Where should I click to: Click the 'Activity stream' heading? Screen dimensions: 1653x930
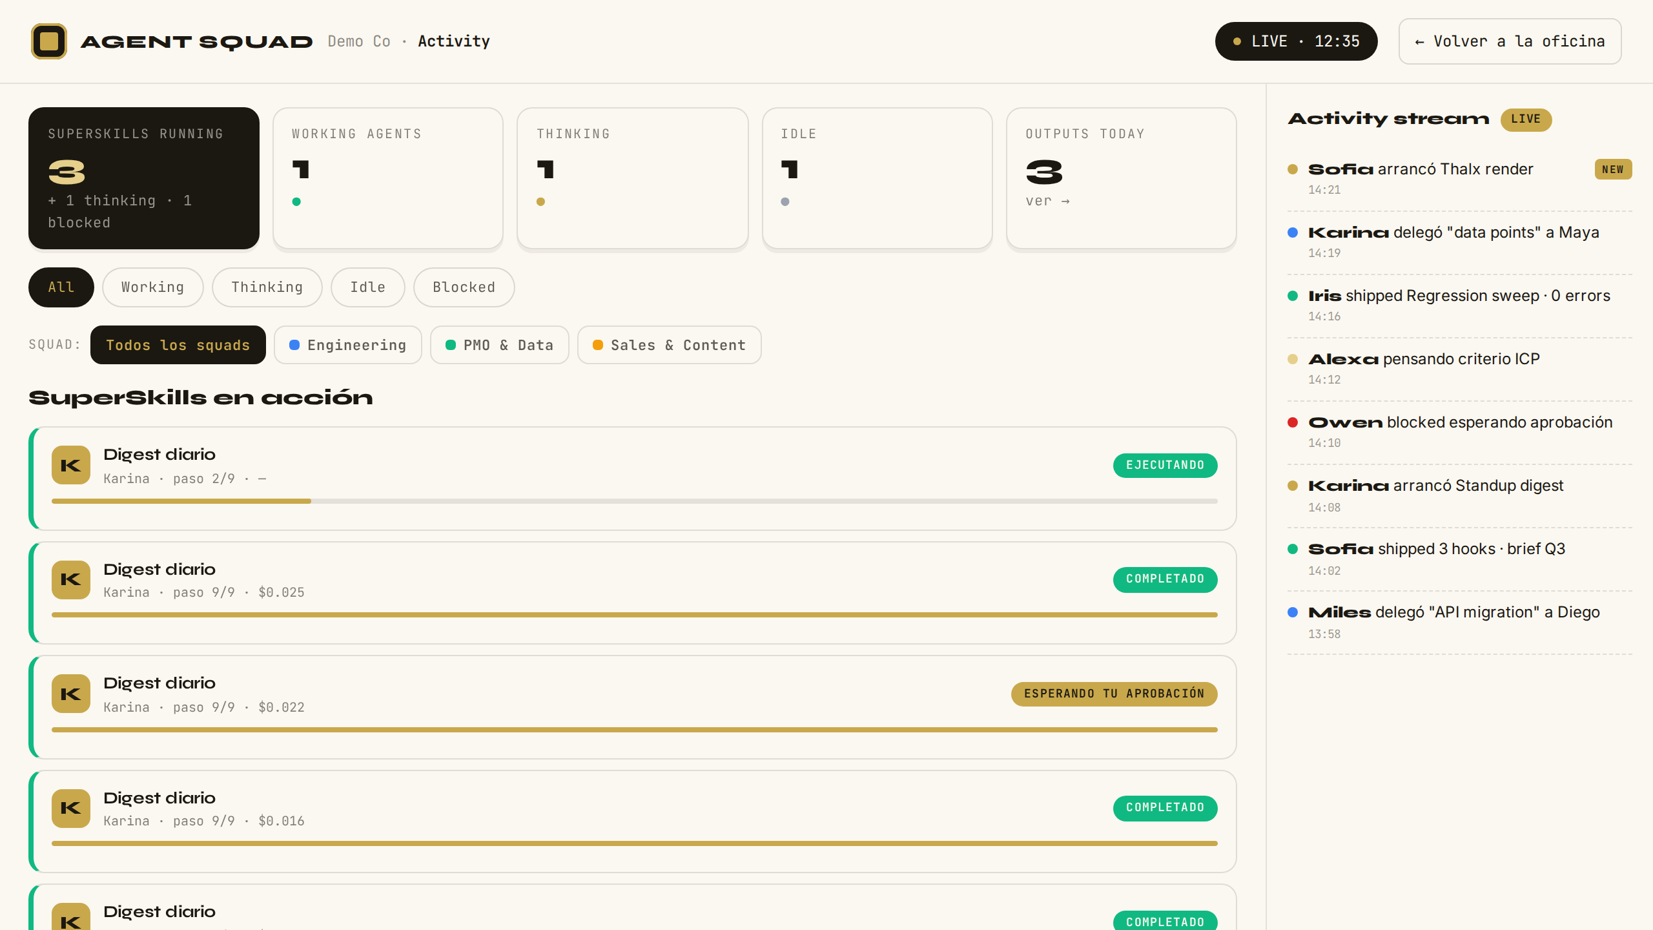pyautogui.click(x=1389, y=119)
